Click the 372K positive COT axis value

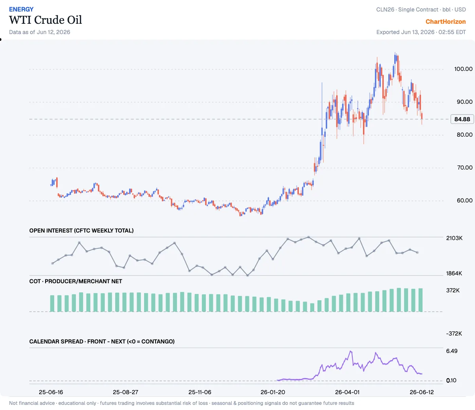(x=453, y=290)
